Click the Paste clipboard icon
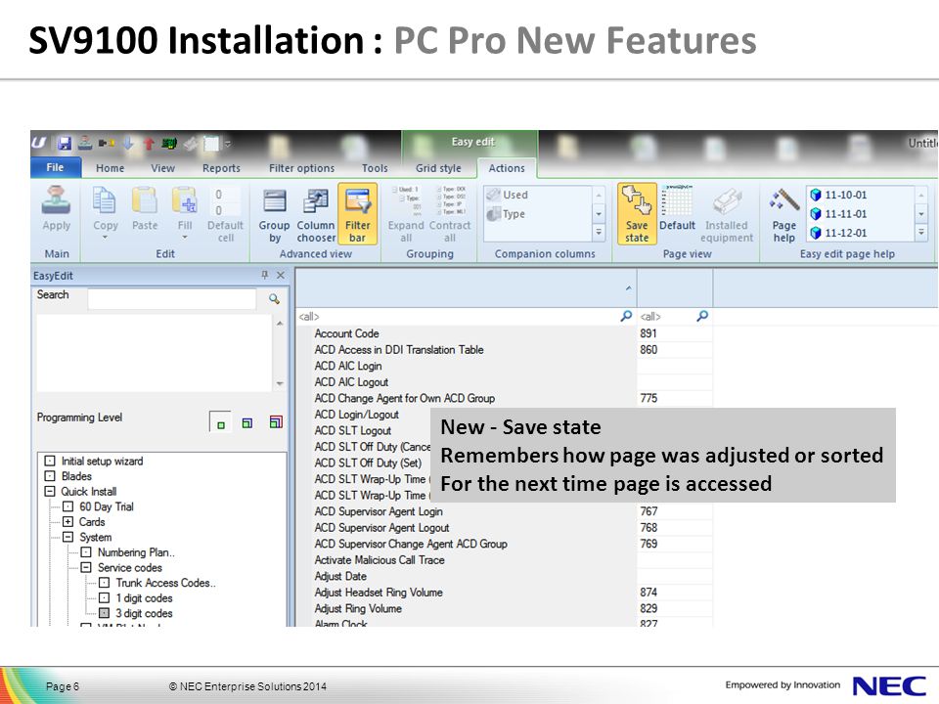 [x=145, y=200]
